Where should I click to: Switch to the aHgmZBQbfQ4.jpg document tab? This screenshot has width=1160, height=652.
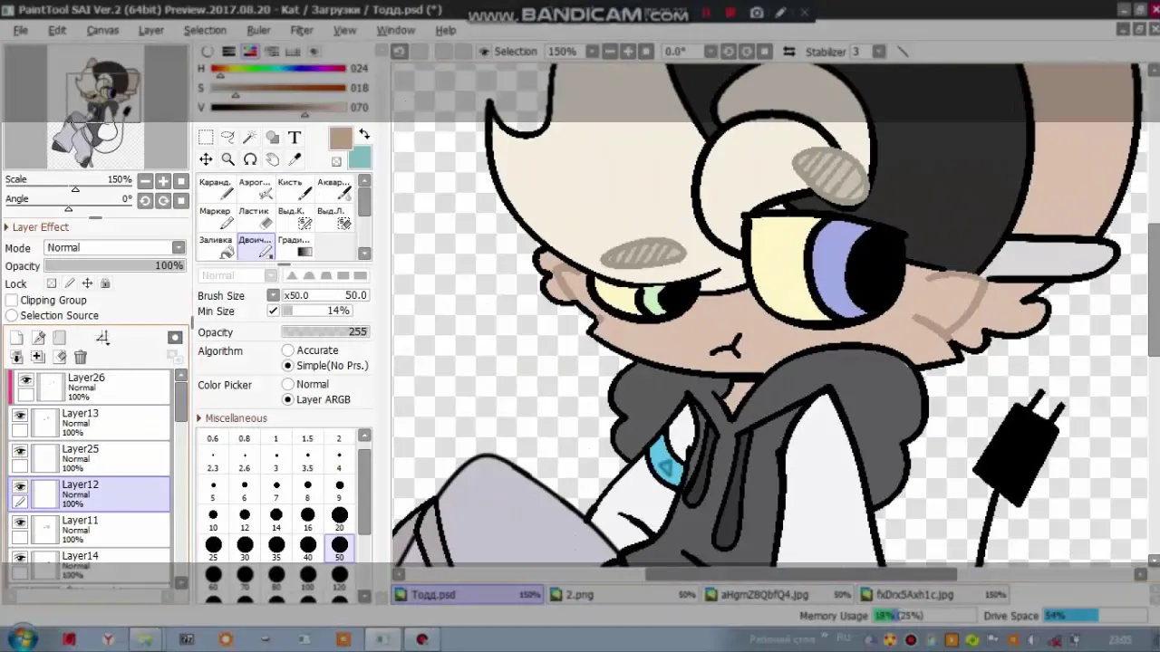[778, 595]
